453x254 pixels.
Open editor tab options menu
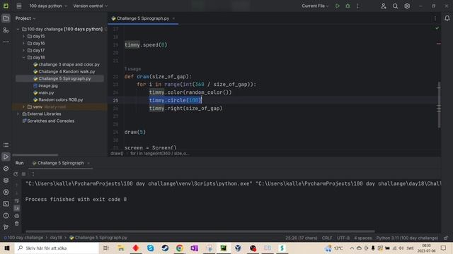pyautogui.click(x=435, y=18)
